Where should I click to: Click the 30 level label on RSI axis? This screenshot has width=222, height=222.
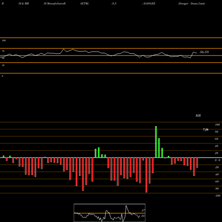click(3, 65)
